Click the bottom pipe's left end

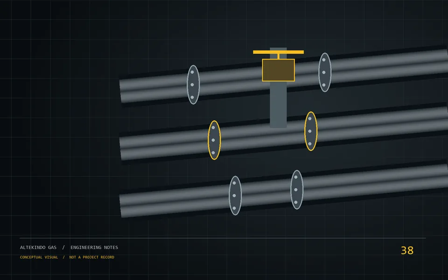coord(126,205)
